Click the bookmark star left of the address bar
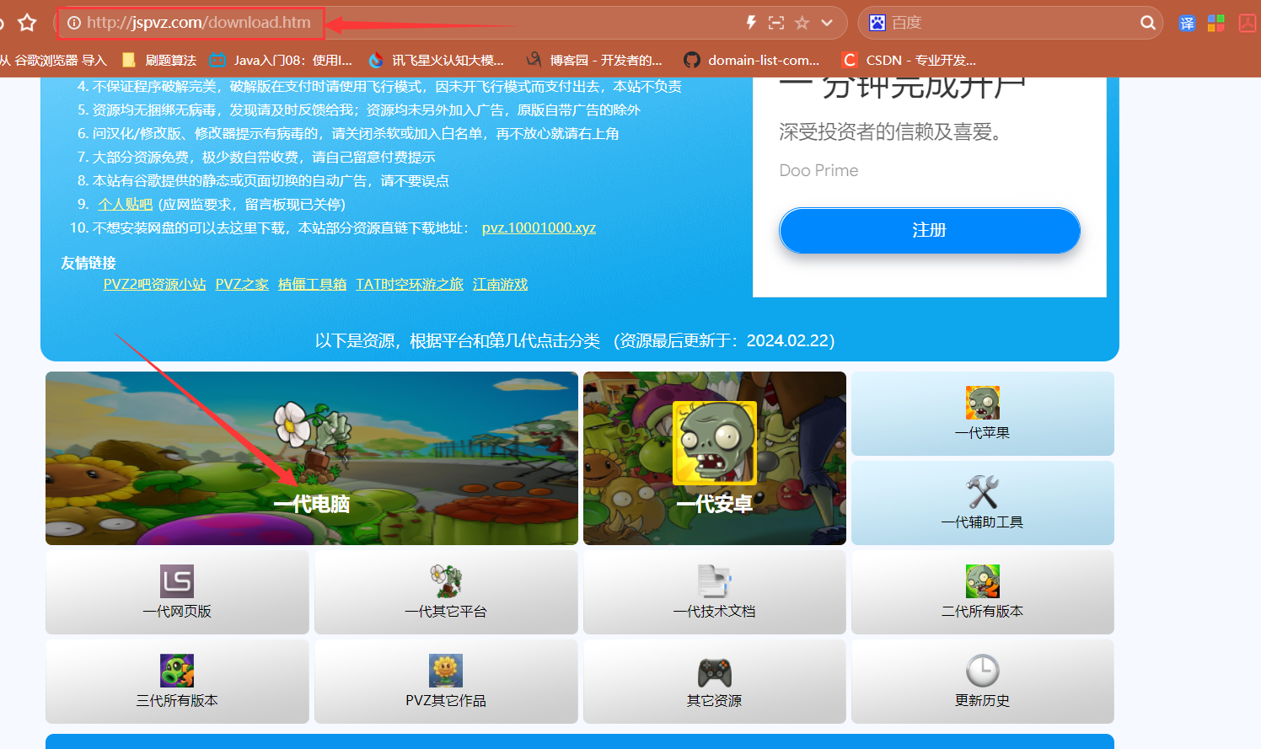 27,23
